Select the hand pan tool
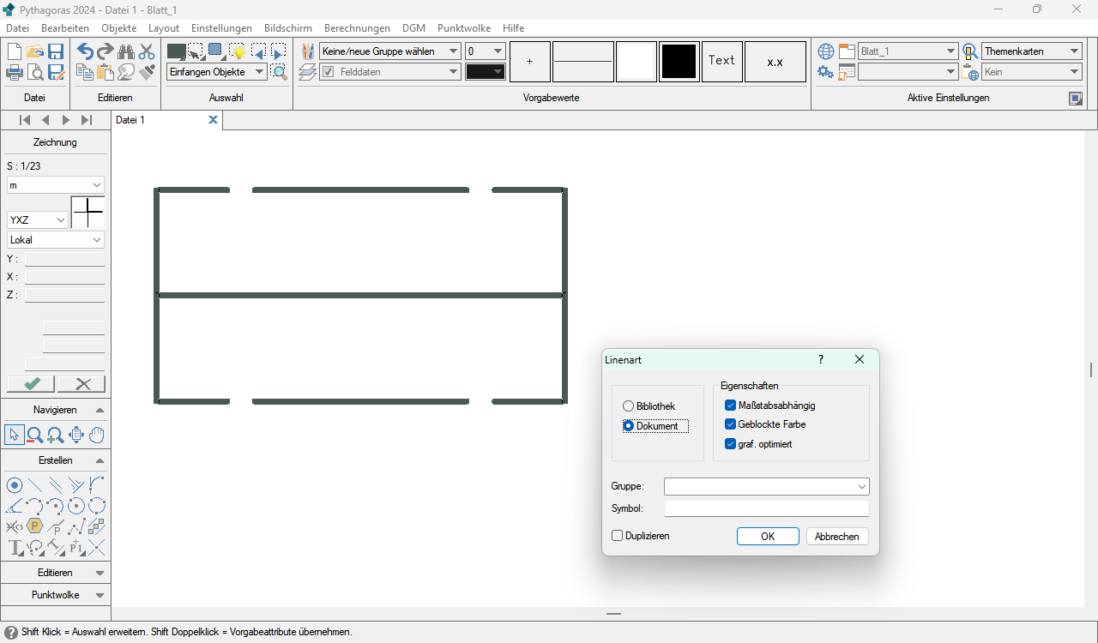The width and height of the screenshot is (1098, 643). [x=97, y=435]
